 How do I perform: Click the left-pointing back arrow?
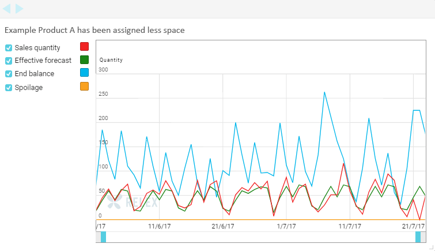[7, 9]
